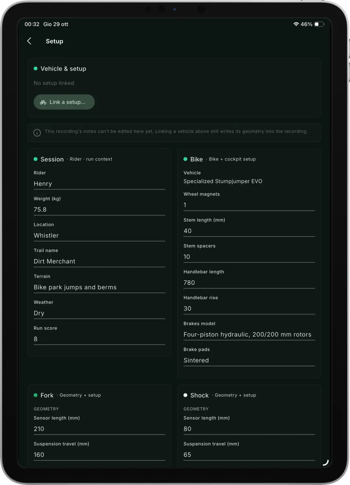The width and height of the screenshot is (350, 485).
Task: Edit the Rider field containing Henry
Action: (x=99, y=184)
